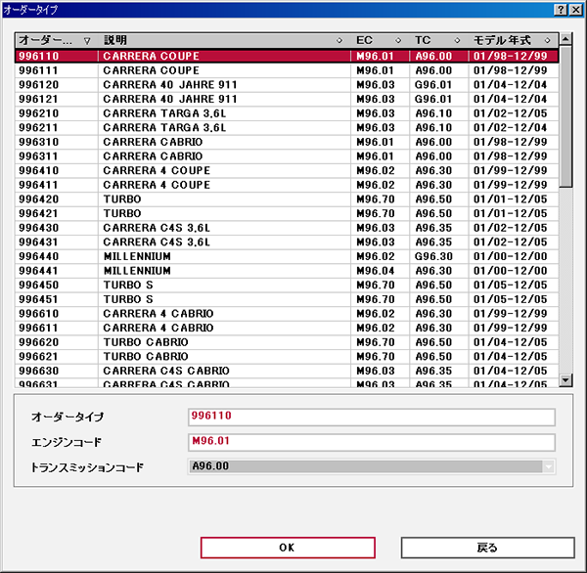The image size is (587, 573).
Task: Click the help question mark button in title bar
Action: tap(560, 10)
